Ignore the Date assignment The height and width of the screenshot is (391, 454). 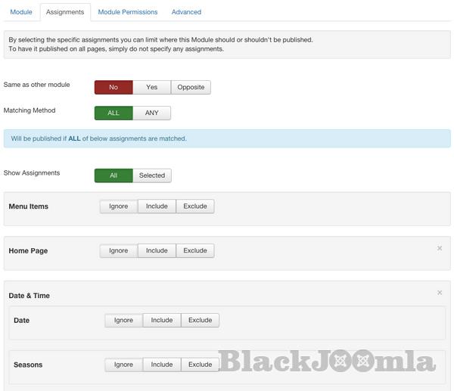click(123, 320)
